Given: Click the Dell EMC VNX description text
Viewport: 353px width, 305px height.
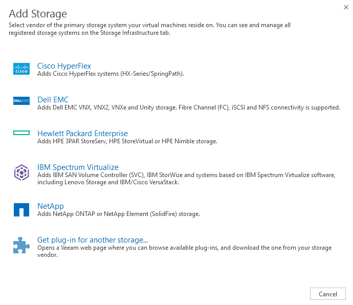Looking at the screenshot, I should click(189, 107).
